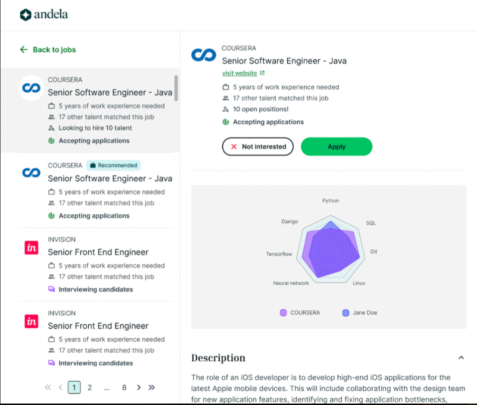477x405 pixels.
Task: Open the Back to jobs link
Action: click(54, 49)
